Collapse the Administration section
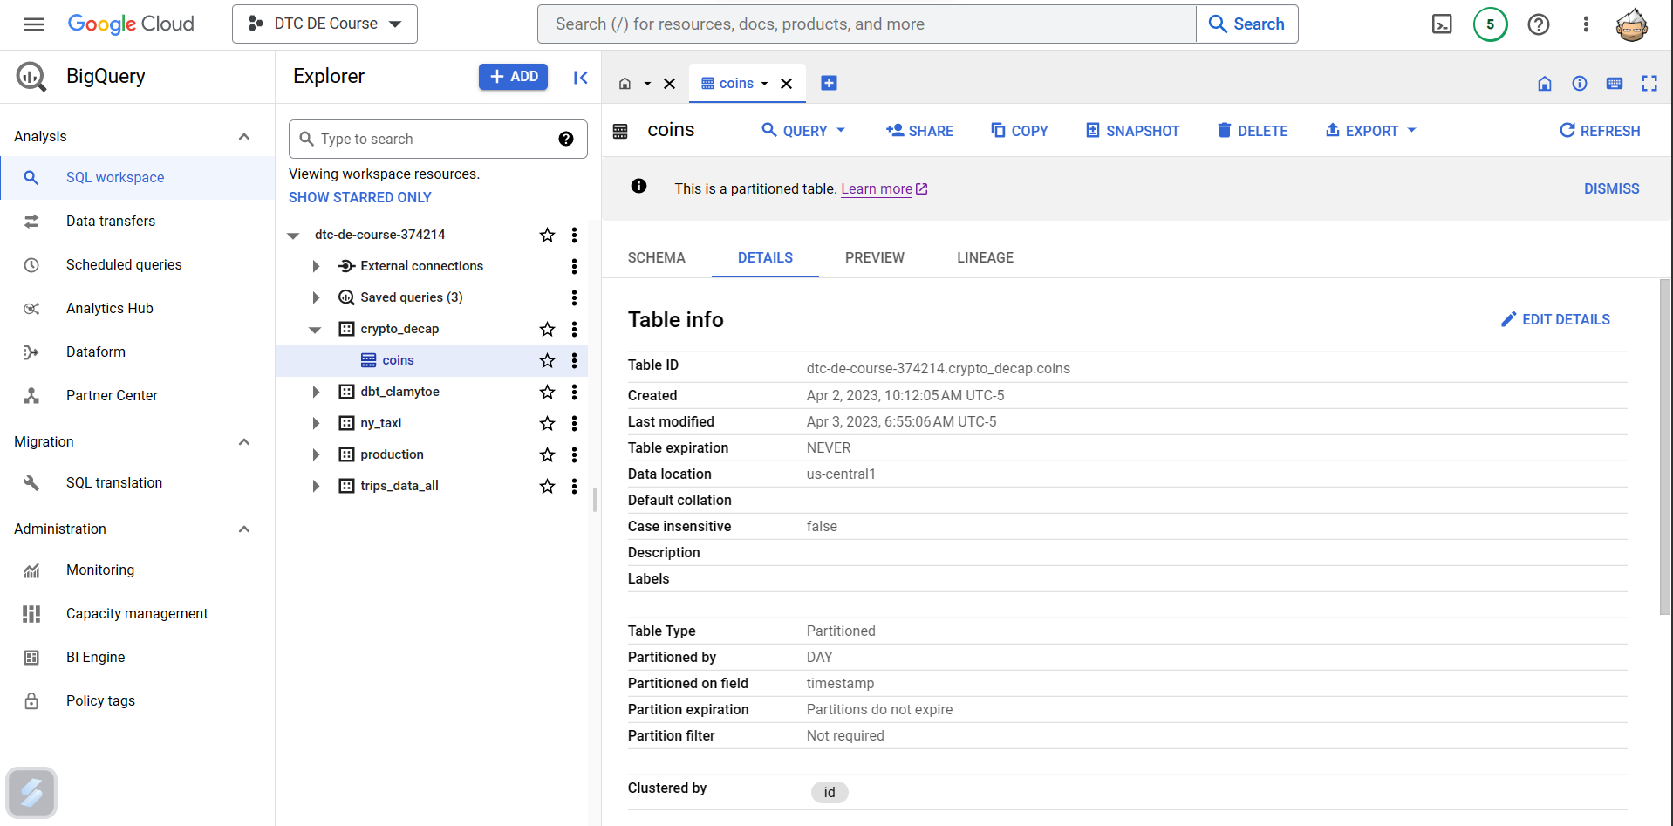1673x826 pixels. (x=244, y=529)
